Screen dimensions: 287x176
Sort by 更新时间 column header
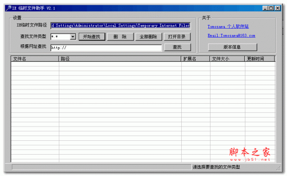click(x=260, y=59)
